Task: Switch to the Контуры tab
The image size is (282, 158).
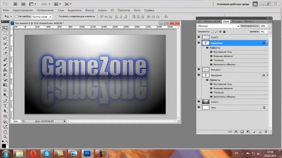Action: tap(237, 22)
